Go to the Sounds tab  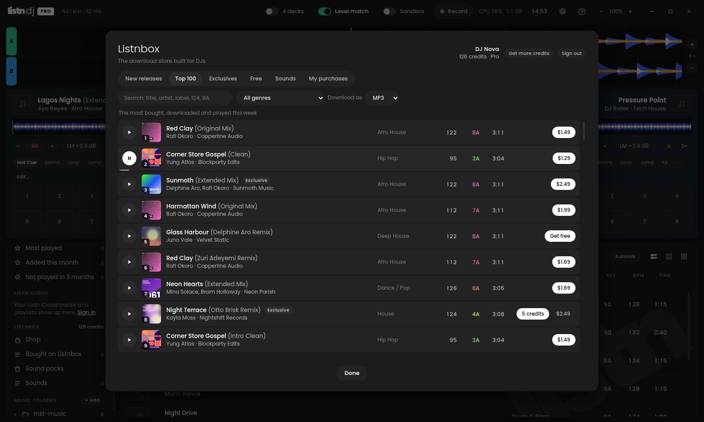(x=286, y=79)
